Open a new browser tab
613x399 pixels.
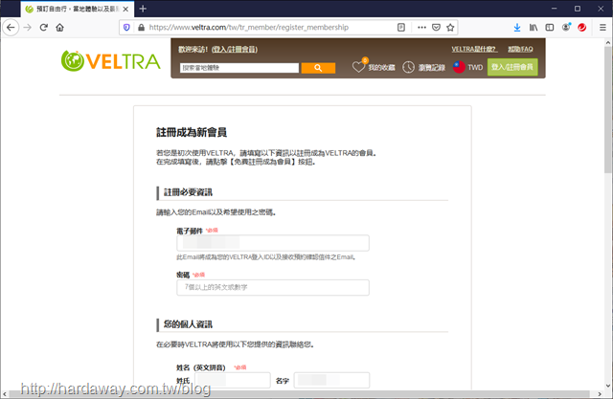tap(143, 9)
